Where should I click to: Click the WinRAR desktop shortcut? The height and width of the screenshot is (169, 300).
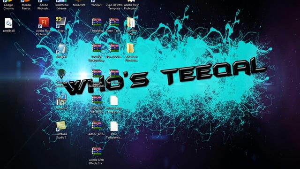point(96,3)
